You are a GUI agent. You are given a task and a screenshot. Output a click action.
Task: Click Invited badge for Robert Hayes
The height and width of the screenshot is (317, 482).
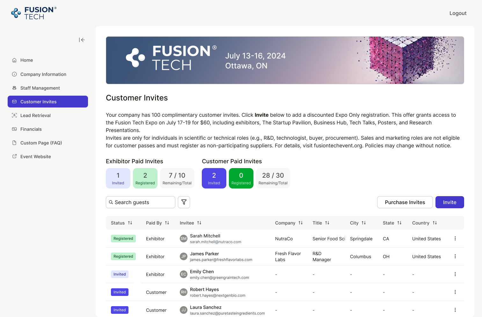[120, 292]
